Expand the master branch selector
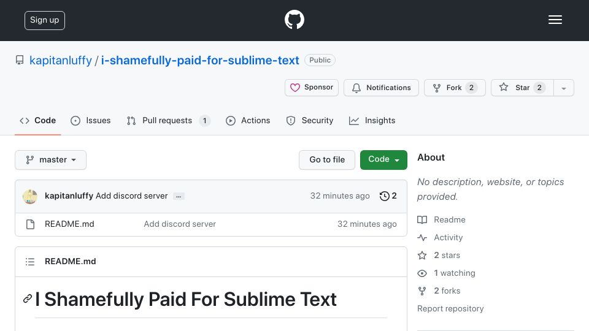 coord(51,160)
